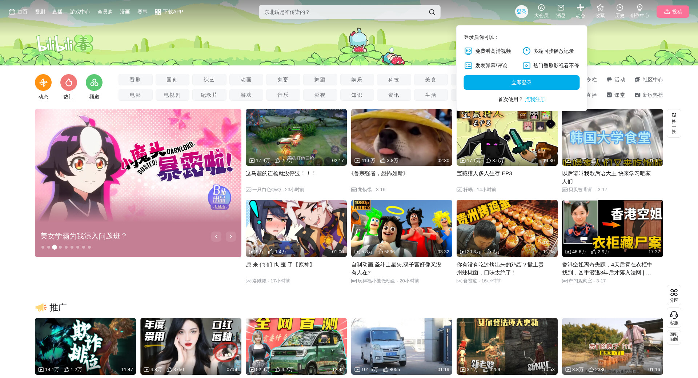Select the 音乐 category

[x=283, y=95]
